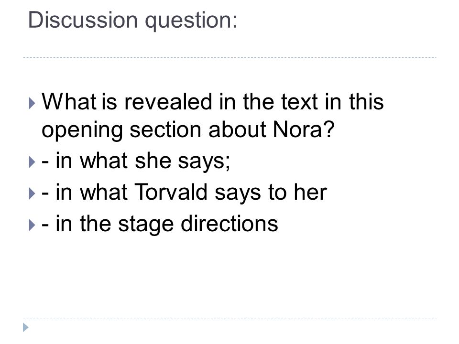The image size is (459, 344).
Task: Click the text 'stage directions'
Action: 198,224
